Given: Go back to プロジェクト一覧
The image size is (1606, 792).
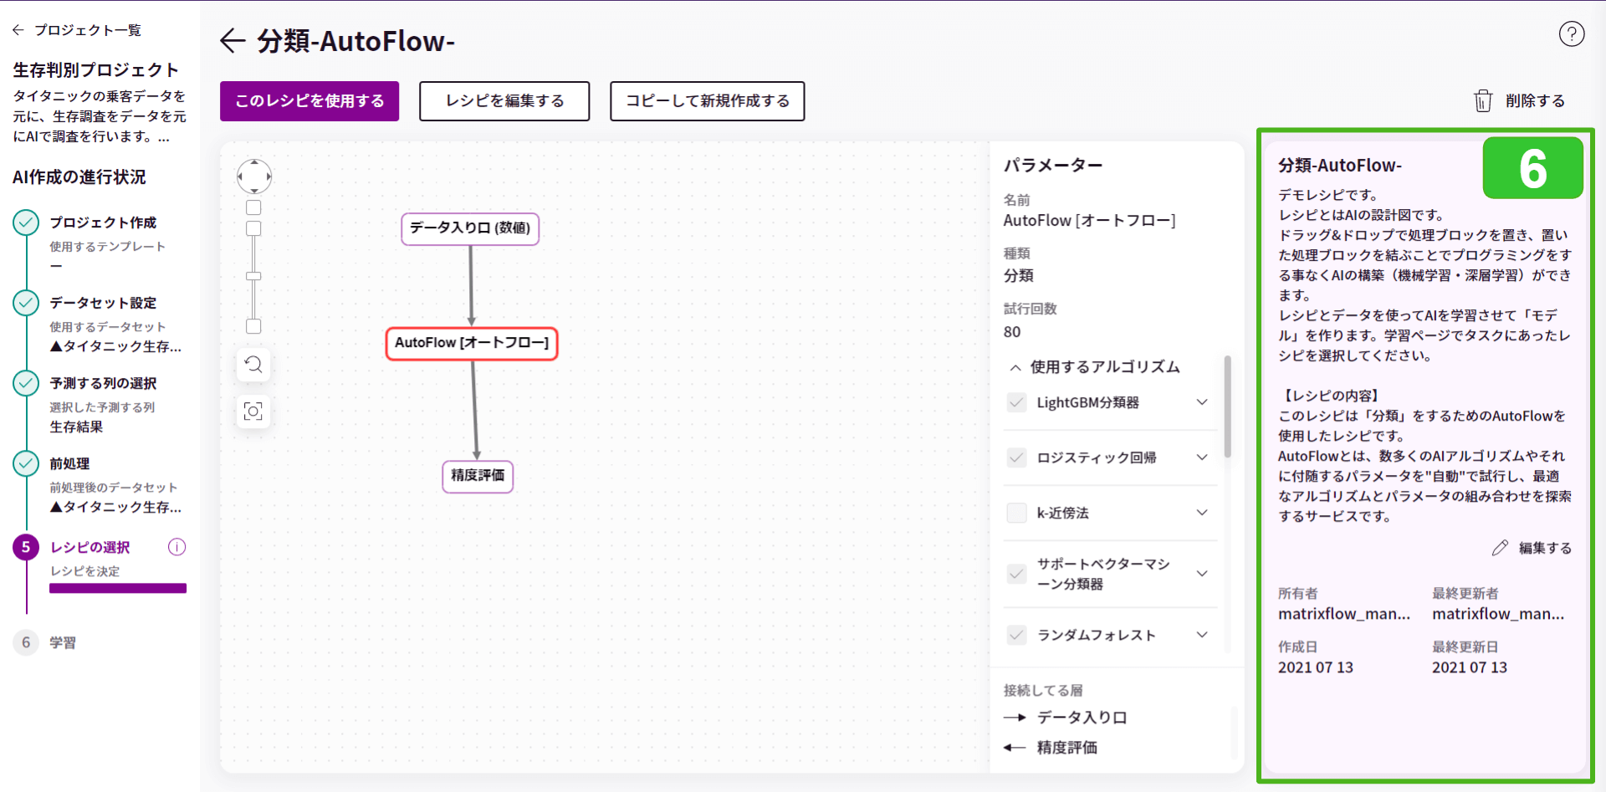Looking at the screenshot, I should coord(88,30).
